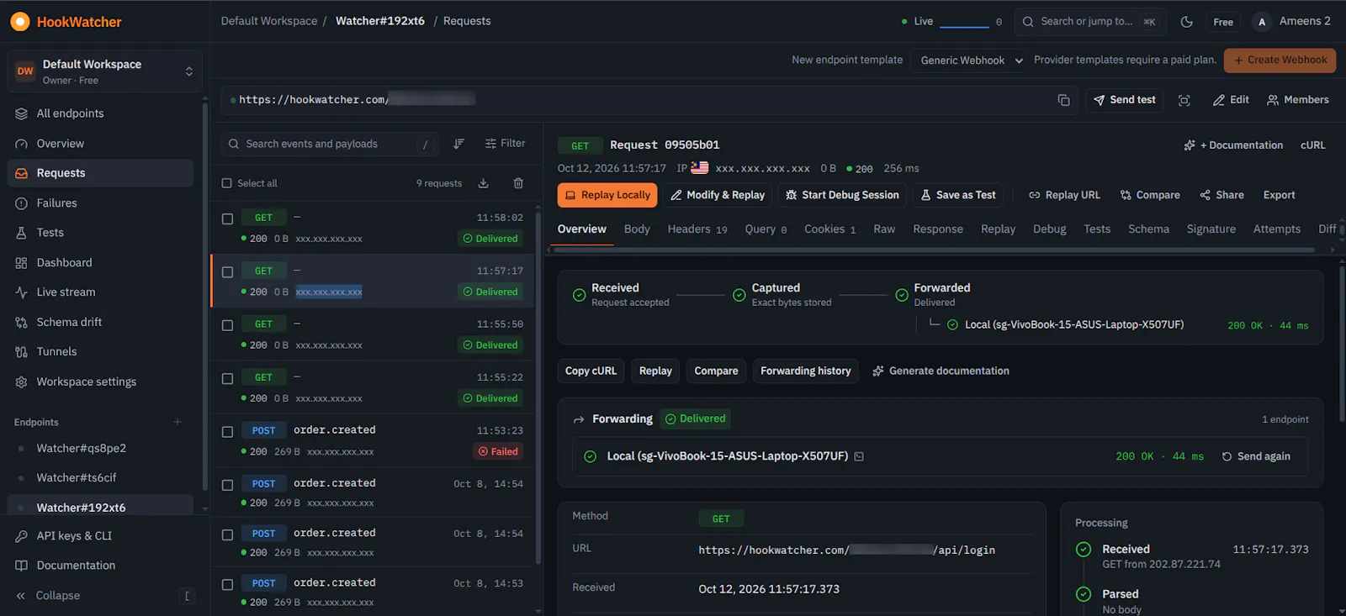Switch to the Headers tab

tap(697, 229)
